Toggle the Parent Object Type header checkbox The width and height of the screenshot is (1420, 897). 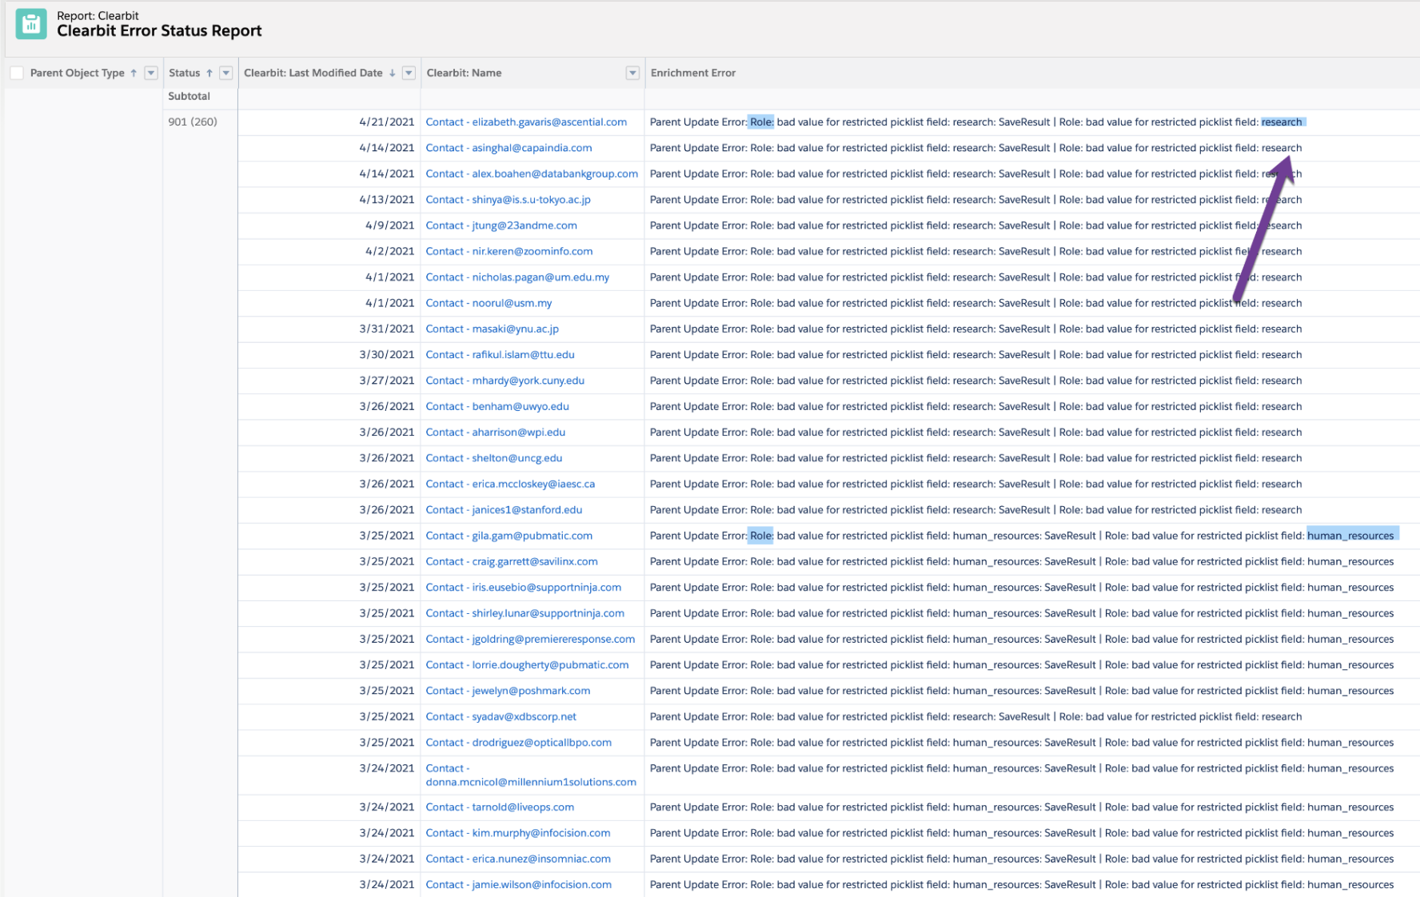tap(17, 73)
